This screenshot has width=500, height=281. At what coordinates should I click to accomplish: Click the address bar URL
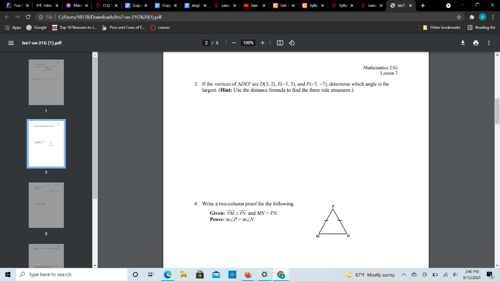coord(110,17)
